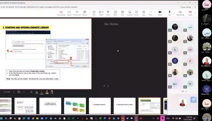This screenshot has width=212, height=121.
Task: Show the People participants list
Action: click(101, 13)
